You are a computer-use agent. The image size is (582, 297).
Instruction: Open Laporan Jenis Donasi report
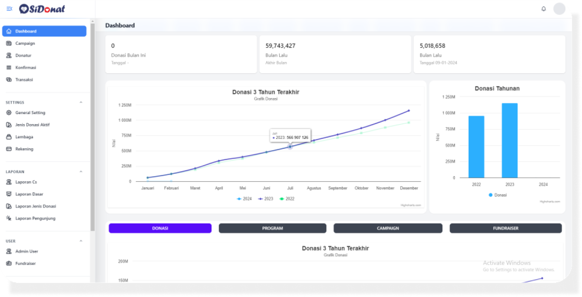[35, 206]
